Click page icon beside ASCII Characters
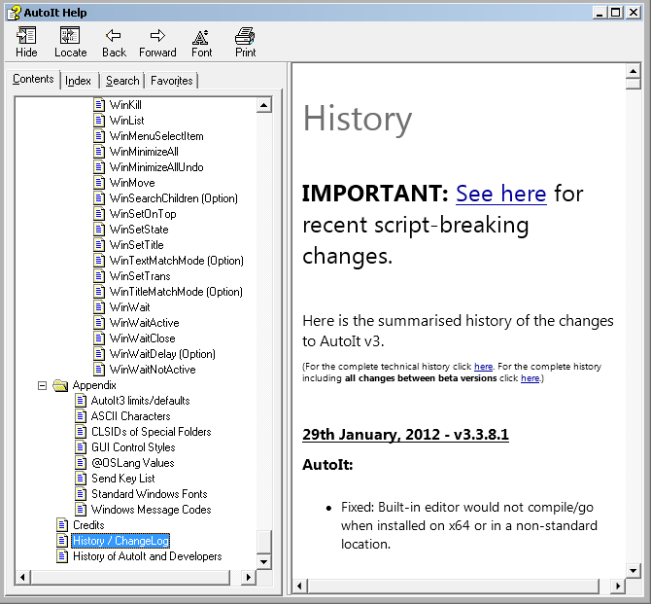 pos(81,416)
